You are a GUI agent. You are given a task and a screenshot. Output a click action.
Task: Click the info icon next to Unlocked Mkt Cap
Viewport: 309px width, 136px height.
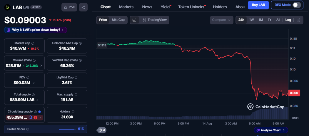point(80,43)
